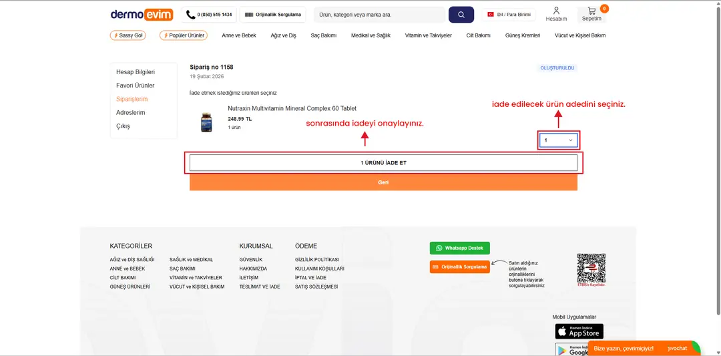Select Adreslerim in account sidebar
721x356 pixels.
pyautogui.click(x=130, y=113)
